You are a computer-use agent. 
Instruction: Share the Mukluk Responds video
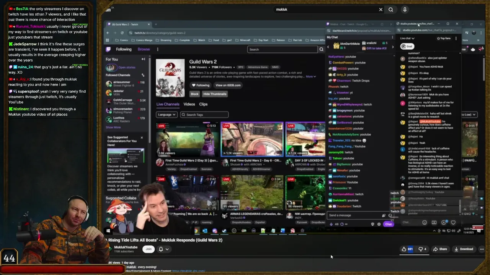click(440, 249)
